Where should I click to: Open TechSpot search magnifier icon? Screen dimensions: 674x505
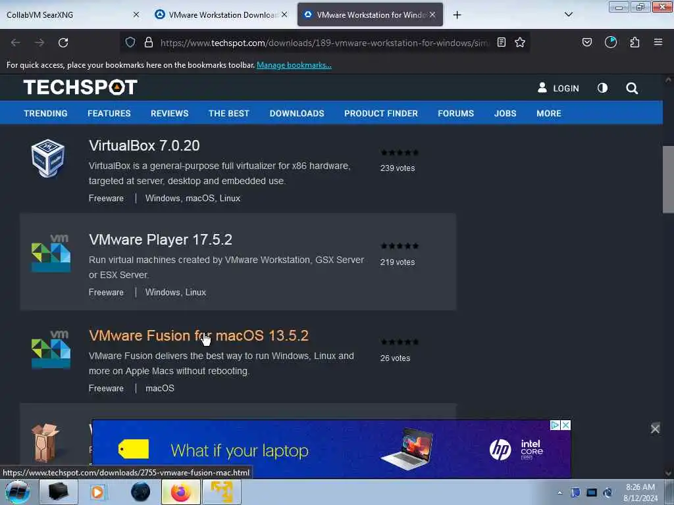(632, 88)
